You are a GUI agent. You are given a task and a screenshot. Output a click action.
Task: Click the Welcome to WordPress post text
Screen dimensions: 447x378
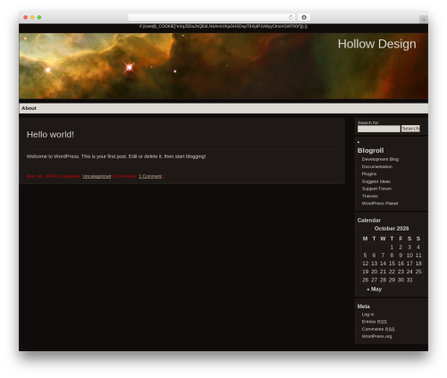click(x=116, y=156)
